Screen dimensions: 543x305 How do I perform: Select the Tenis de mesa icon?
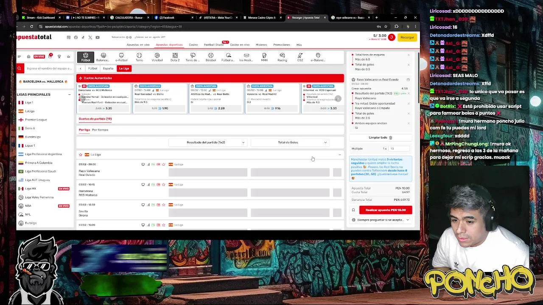193,57
